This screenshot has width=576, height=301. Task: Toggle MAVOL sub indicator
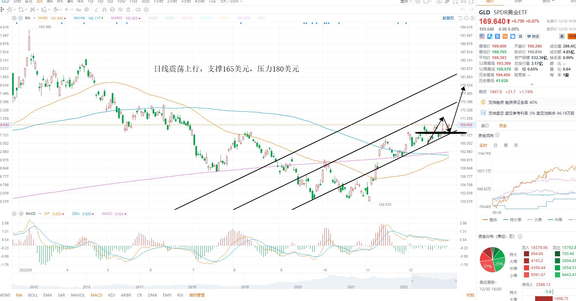pos(78,295)
